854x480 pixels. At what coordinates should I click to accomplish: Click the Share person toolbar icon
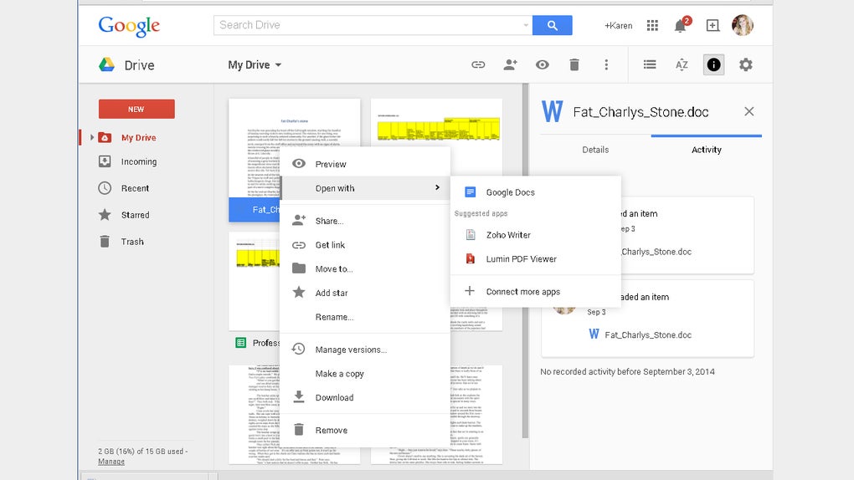click(511, 64)
